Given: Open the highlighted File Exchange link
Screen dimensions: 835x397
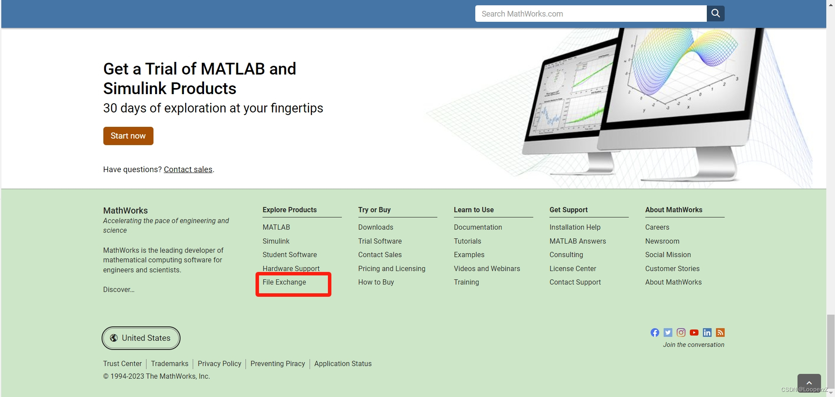Looking at the screenshot, I should (x=284, y=282).
